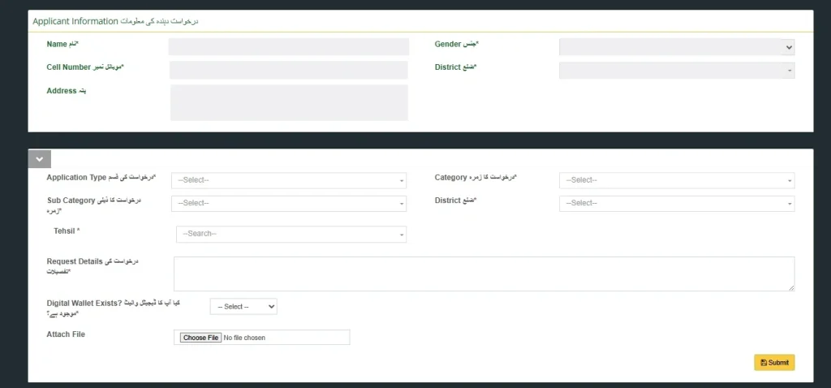Viewport: 831px width, 388px height.
Task: Click the resize handle of Request Details
Action: tap(791, 287)
